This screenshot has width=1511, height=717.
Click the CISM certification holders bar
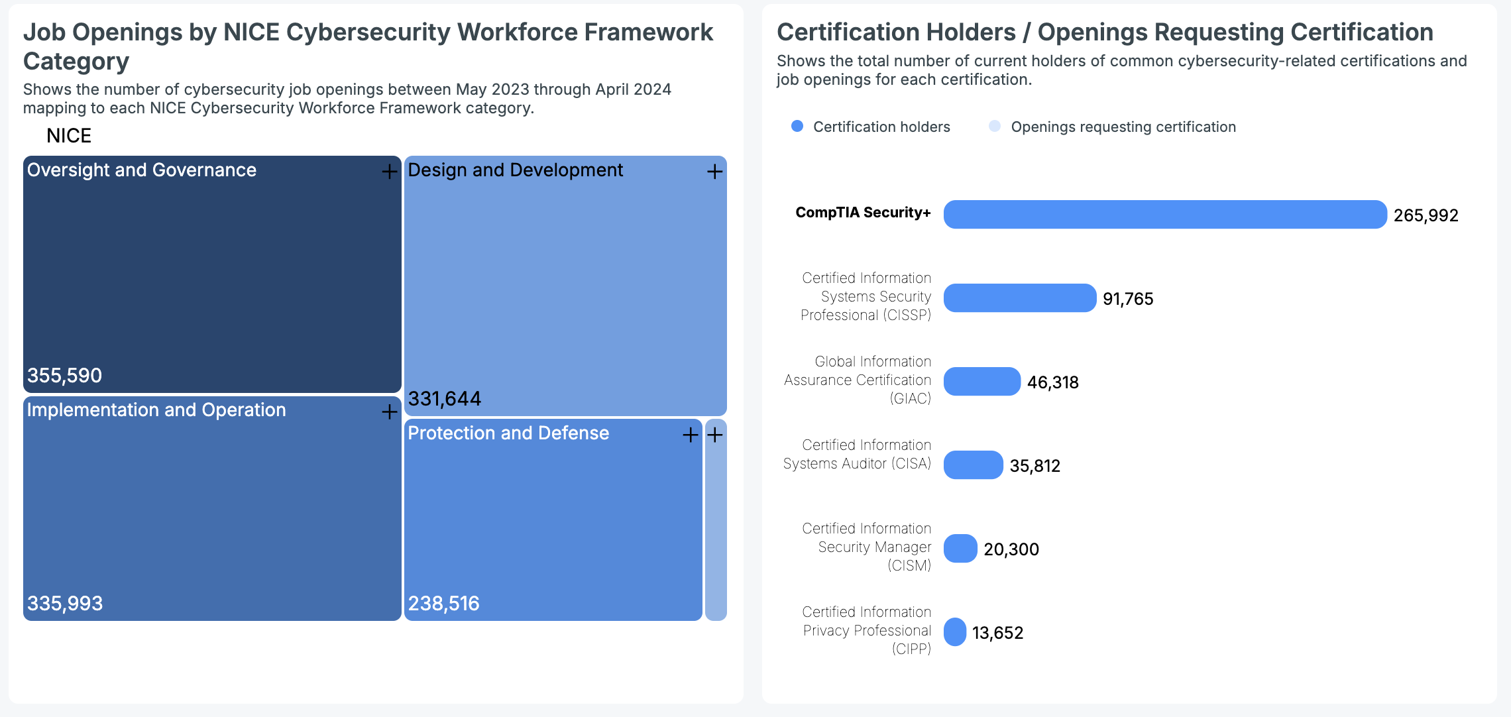[x=960, y=549]
